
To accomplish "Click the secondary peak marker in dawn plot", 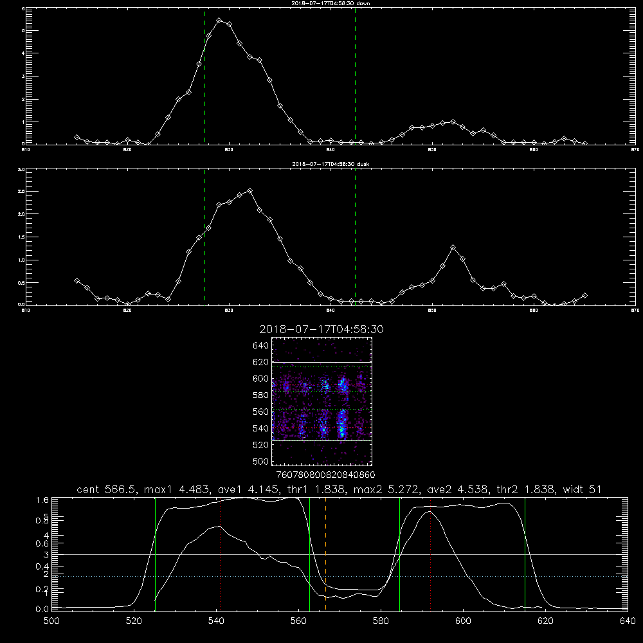I will pyautogui.click(x=453, y=122).
